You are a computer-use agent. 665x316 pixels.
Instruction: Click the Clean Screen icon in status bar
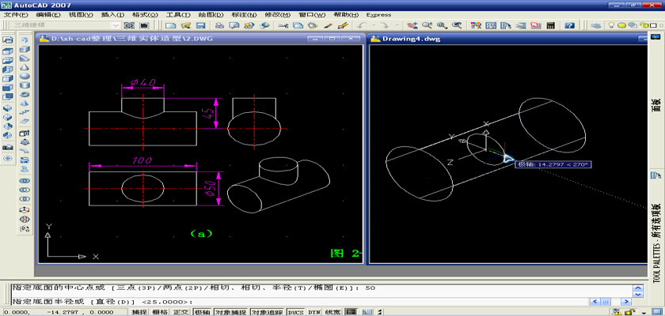point(655,312)
